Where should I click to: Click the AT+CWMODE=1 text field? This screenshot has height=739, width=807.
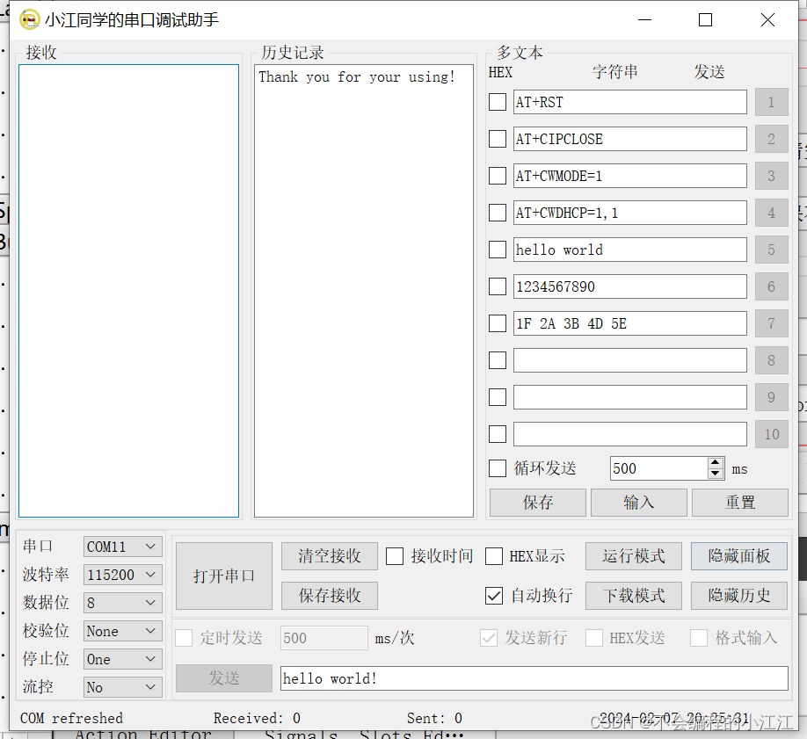630,176
